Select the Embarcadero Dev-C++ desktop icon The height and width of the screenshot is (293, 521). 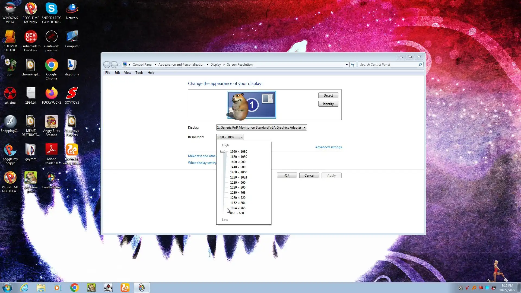click(31, 37)
